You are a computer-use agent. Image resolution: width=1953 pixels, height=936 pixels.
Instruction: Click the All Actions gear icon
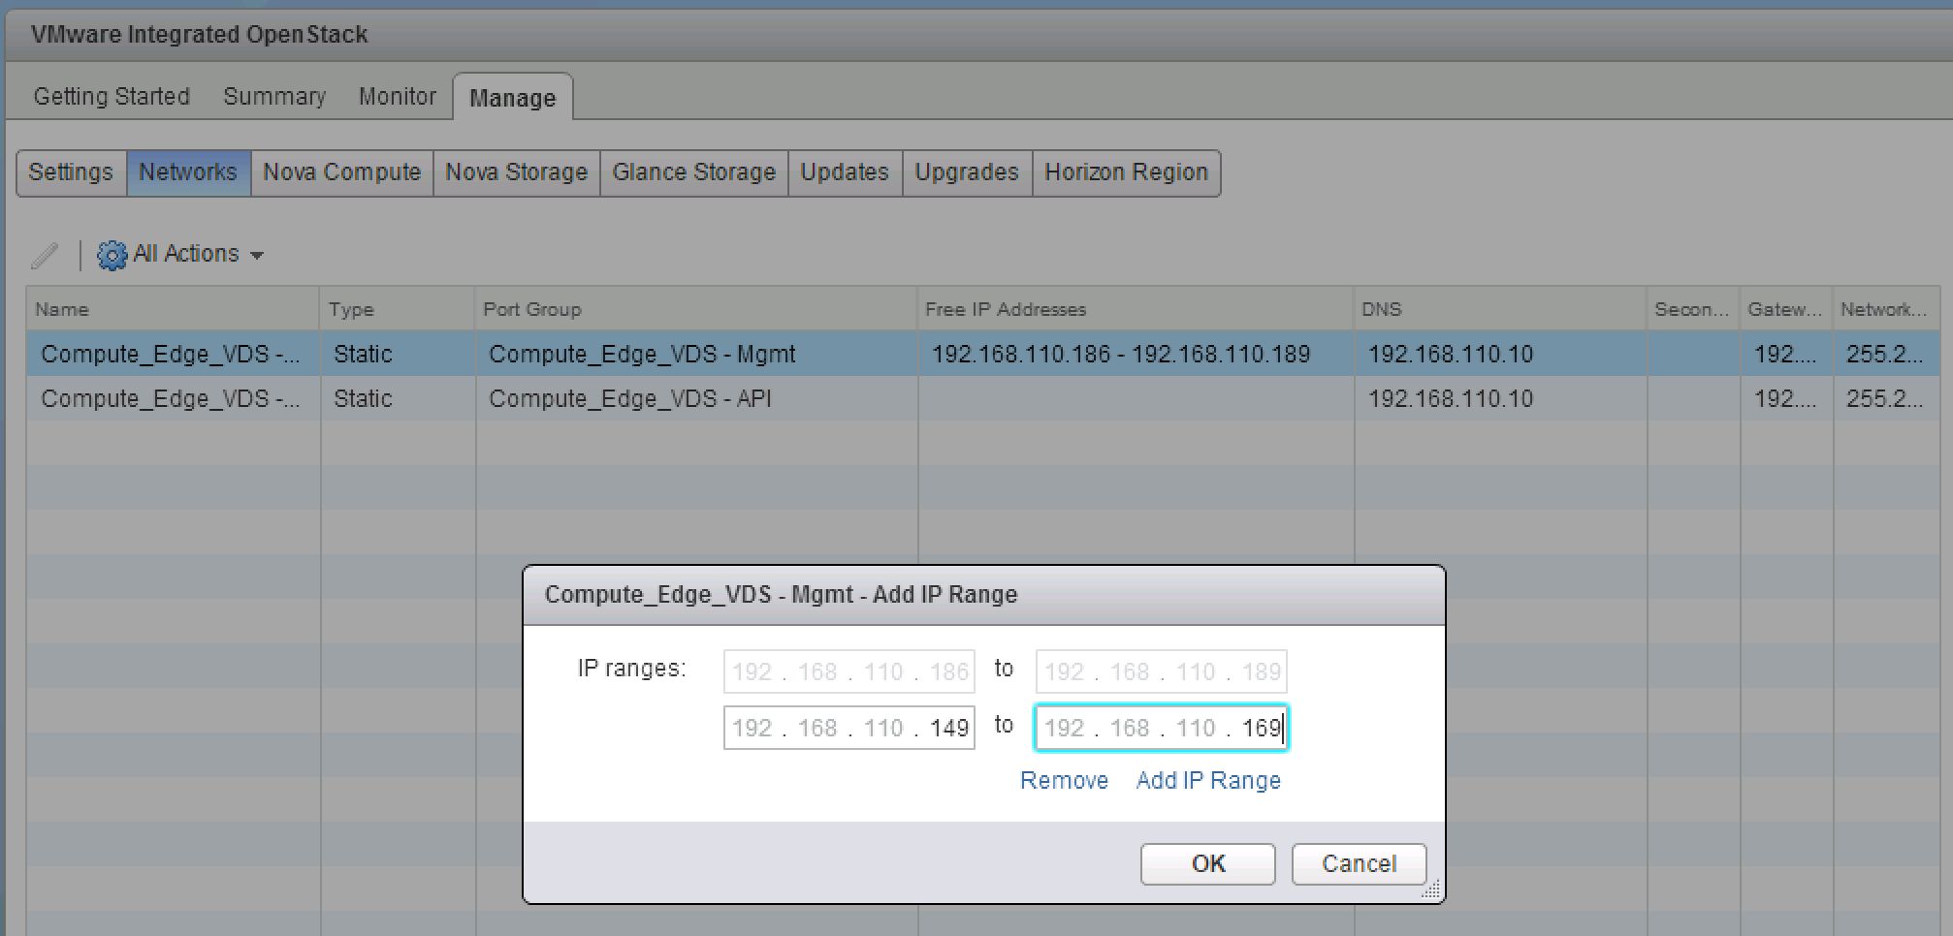coord(112,255)
